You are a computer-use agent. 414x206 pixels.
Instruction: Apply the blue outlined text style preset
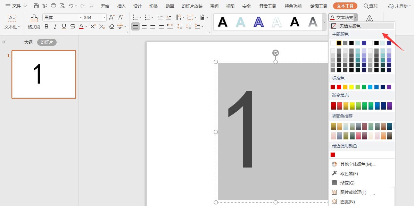click(258, 22)
